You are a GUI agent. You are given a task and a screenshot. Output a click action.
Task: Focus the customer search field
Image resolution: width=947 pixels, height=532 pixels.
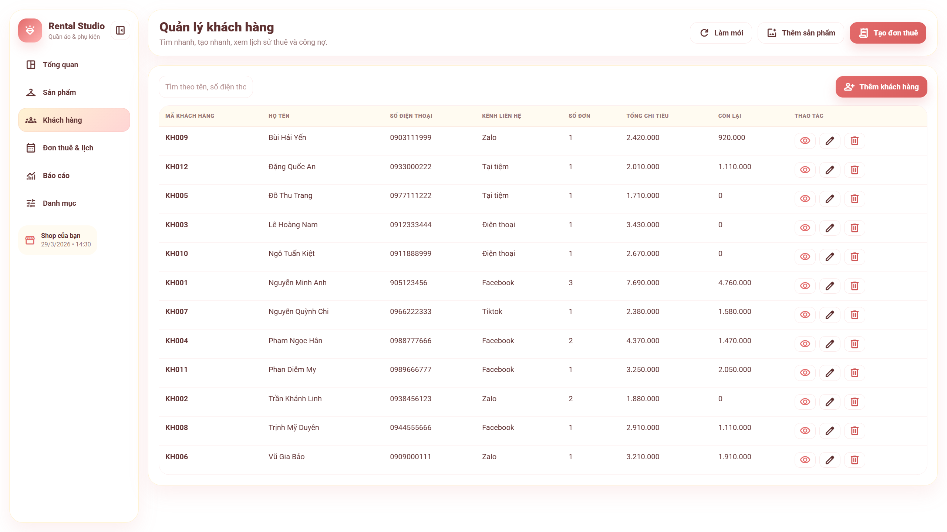pos(206,87)
